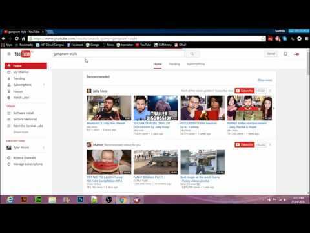Click Manage subscriptions
310x233 pixels.
pos(28,164)
